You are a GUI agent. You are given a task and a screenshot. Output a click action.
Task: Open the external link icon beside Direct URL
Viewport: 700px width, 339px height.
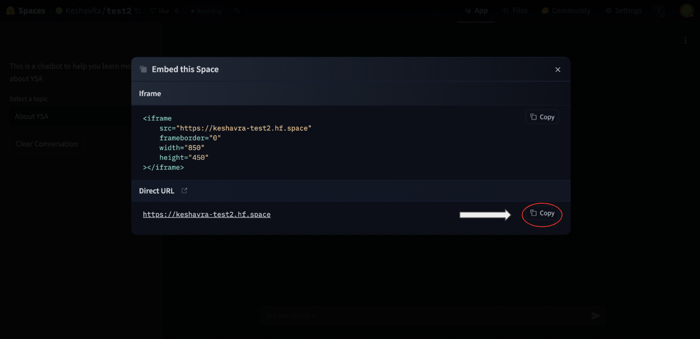tap(184, 190)
